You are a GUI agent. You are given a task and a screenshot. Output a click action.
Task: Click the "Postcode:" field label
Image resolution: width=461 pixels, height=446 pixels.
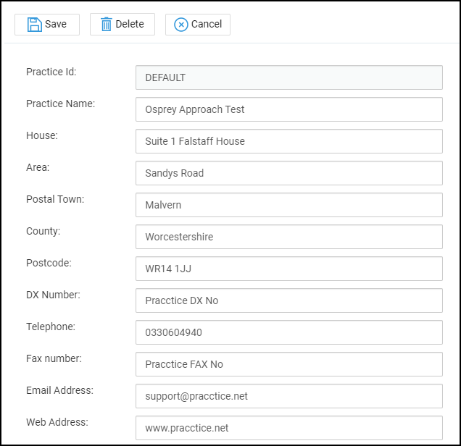[x=49, y=263]
